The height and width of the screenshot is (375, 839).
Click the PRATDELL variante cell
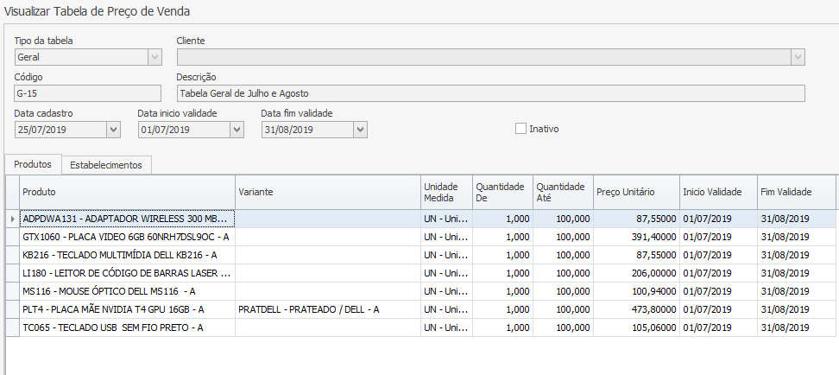tap(327, 309)
